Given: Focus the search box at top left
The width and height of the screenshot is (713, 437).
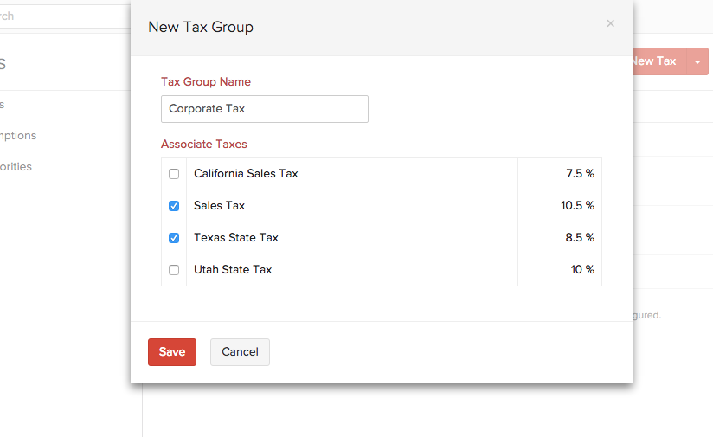Looking at the screenshot, I should (x=52, y=16).
